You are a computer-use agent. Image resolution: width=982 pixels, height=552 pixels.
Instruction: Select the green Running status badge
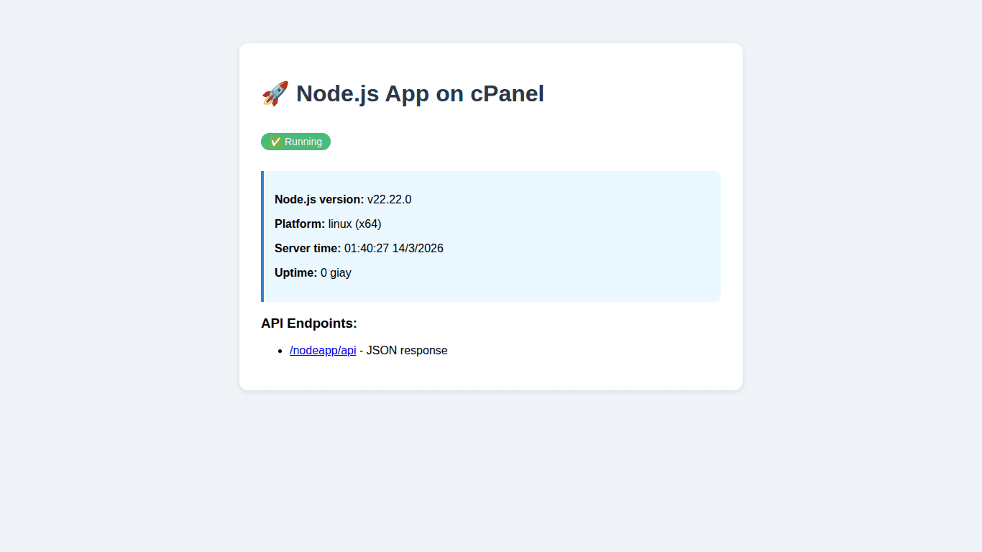[x=295, y=142]
